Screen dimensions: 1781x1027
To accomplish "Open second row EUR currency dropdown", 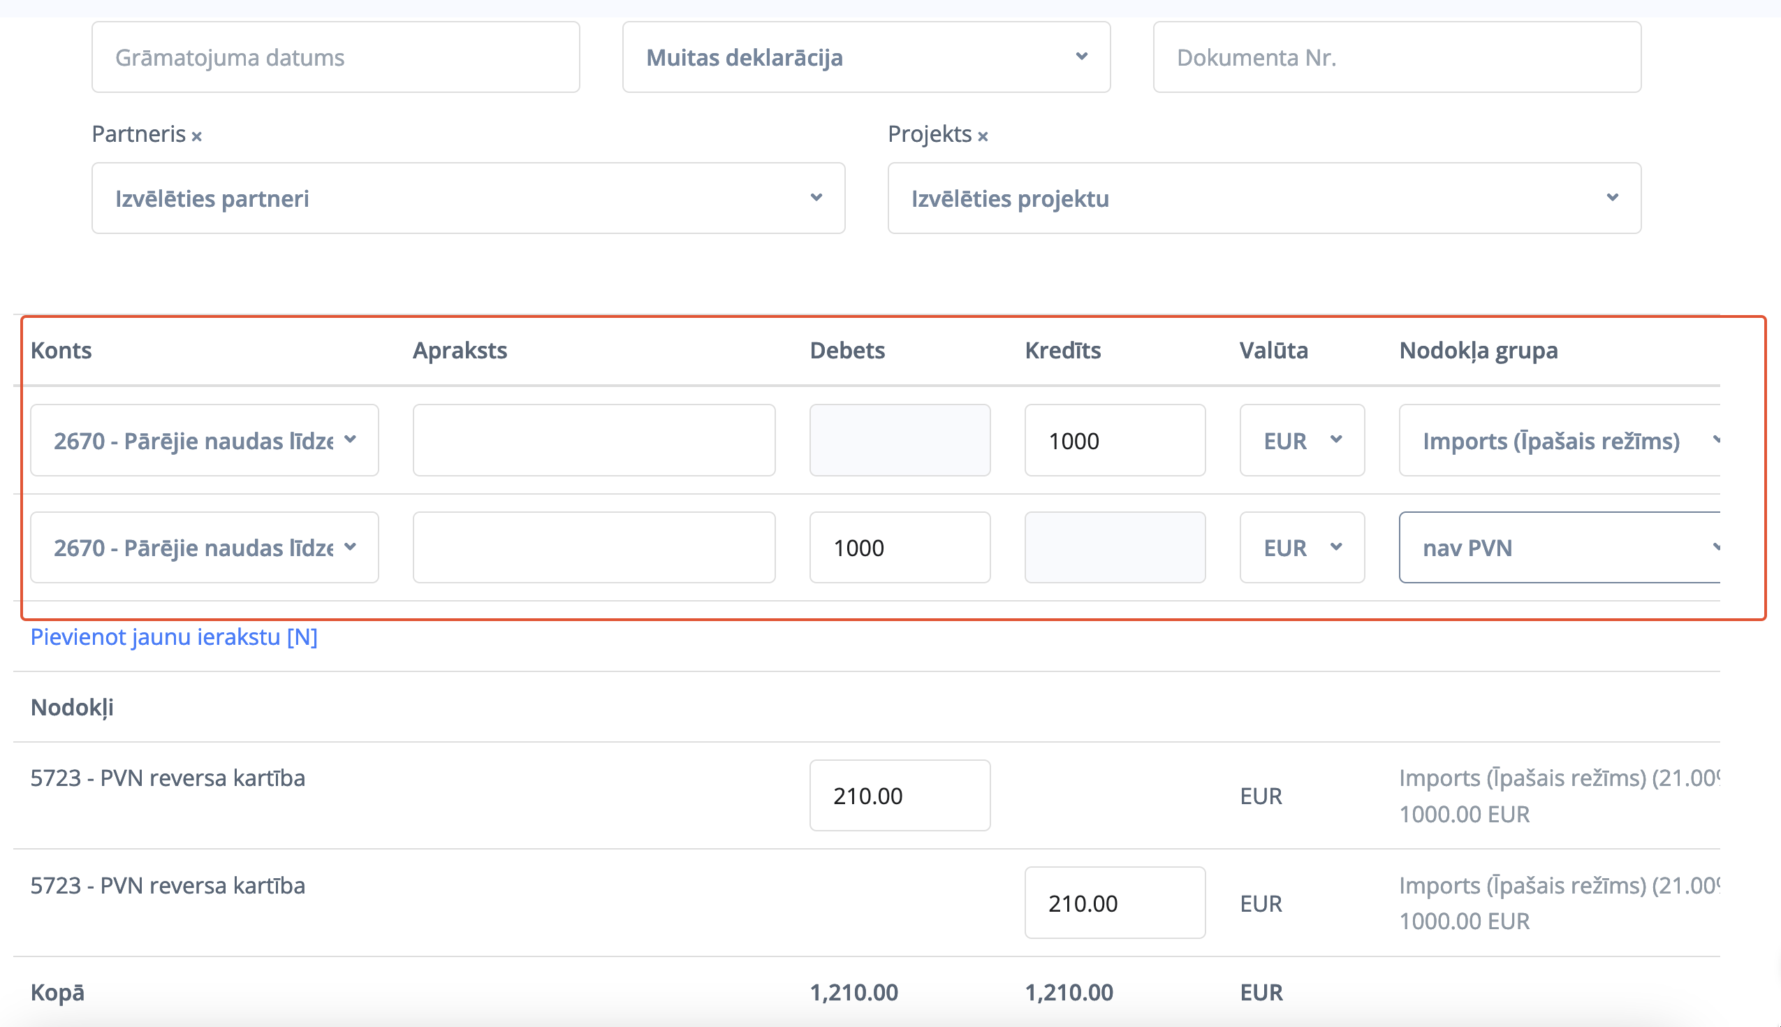I will point(1302,547).
